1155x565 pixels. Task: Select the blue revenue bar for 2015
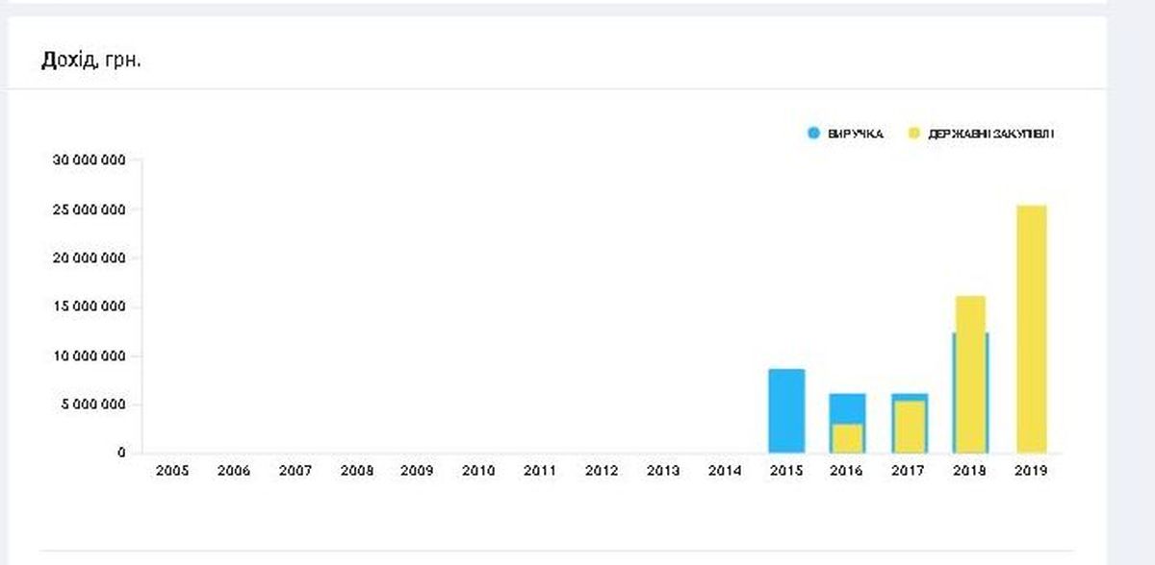coord(785,410)
